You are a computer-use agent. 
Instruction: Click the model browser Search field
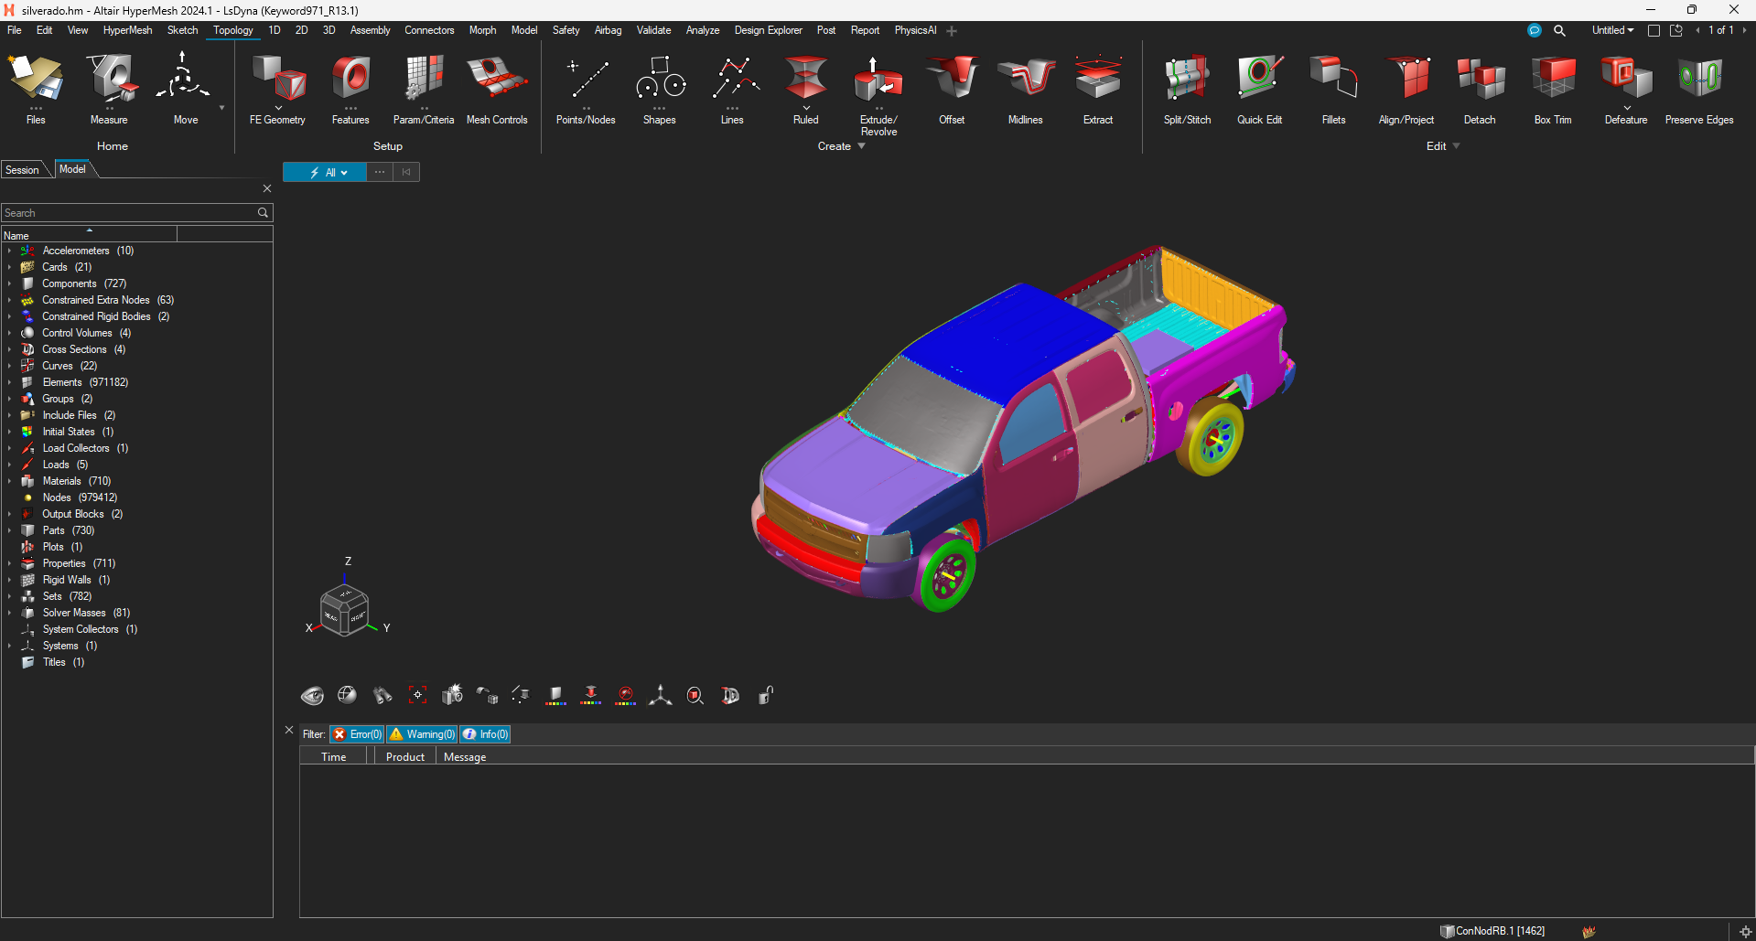pos(128,213)
